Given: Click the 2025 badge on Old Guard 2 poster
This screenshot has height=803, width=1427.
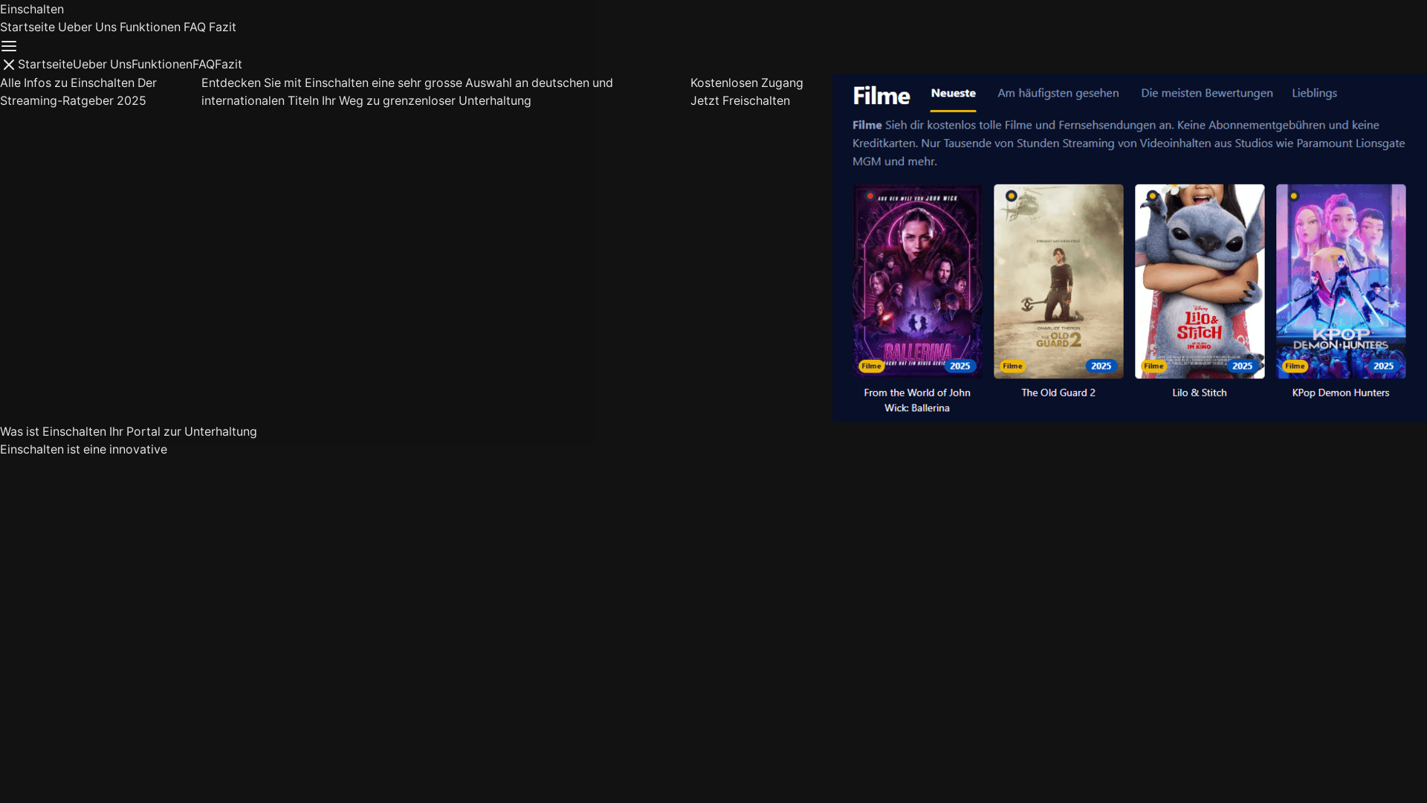Looking at the screenshot, I should pyautogui.click(x=1101, y=366).
